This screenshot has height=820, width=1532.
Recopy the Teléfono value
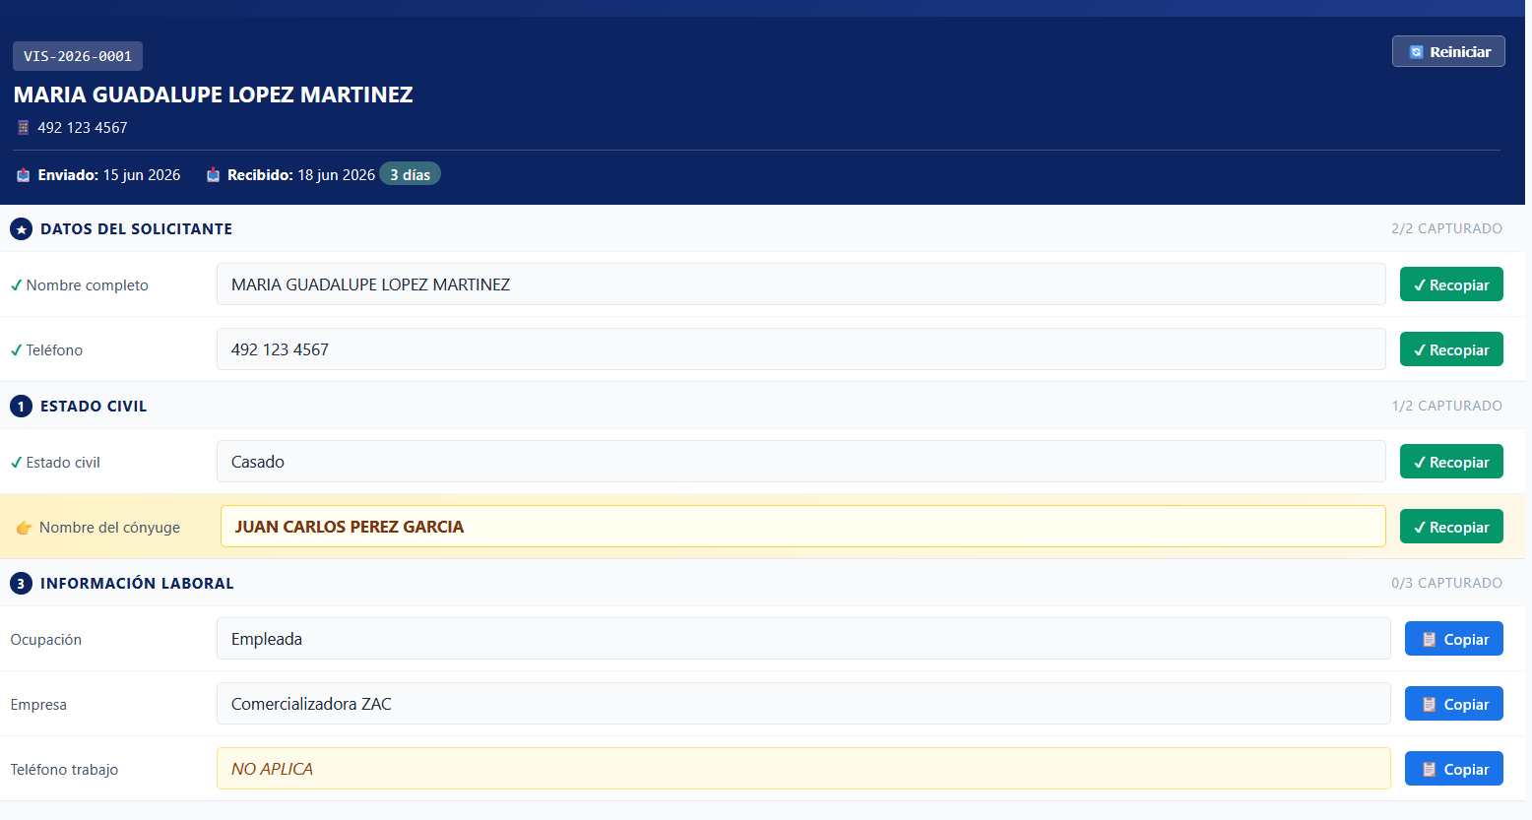[1451, 349]
